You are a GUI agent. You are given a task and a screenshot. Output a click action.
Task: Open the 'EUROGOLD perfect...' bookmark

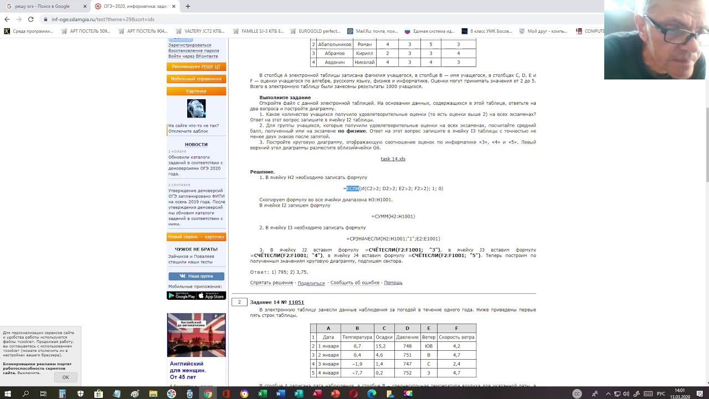pos(315,31)
